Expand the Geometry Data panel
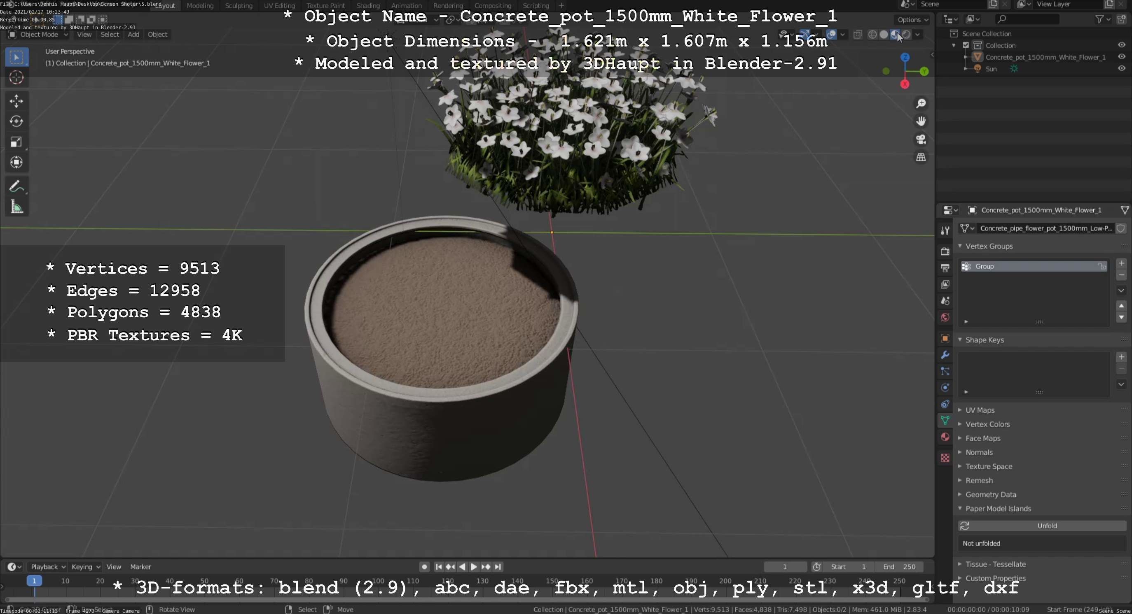Screen dimensions: 1132x614 pyautogui.click(x=960, y=494)
